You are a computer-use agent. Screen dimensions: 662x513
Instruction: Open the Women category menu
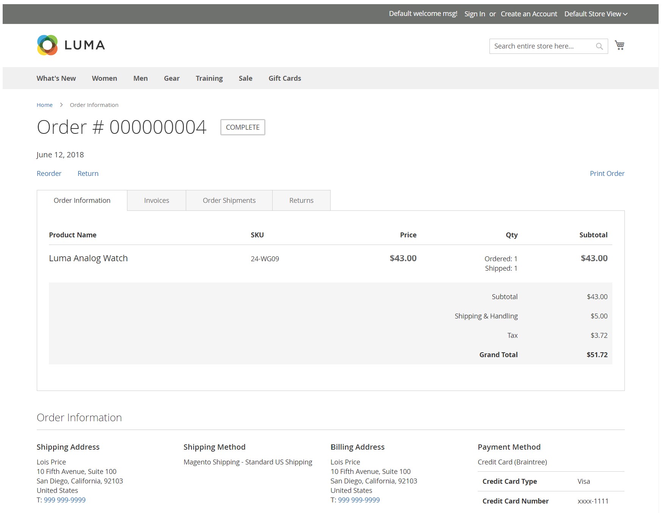pyautogui.click(x=104, y=78)
